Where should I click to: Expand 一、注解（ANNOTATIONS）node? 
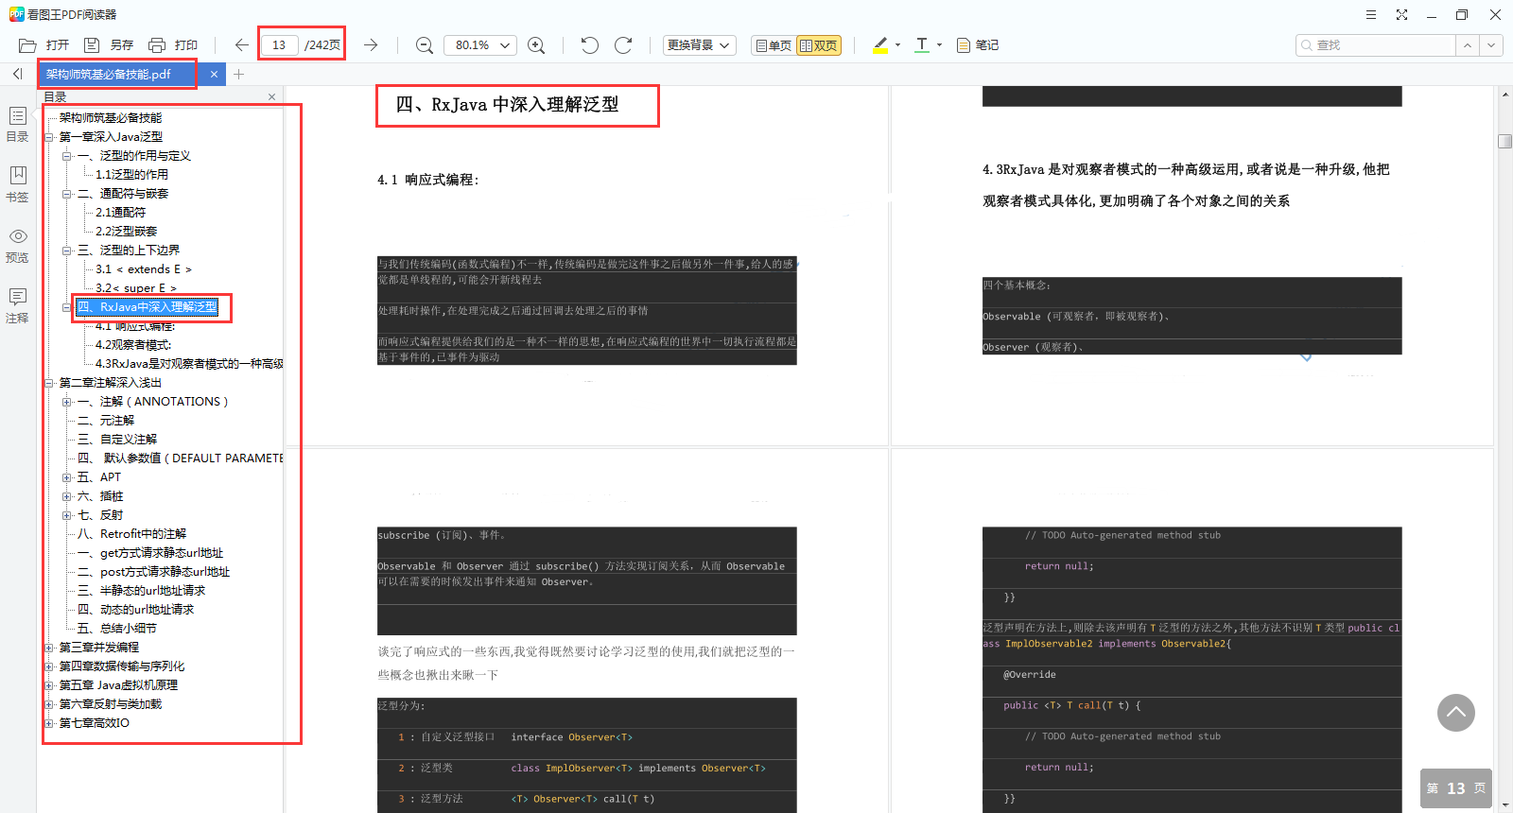[x=67, y=402]
